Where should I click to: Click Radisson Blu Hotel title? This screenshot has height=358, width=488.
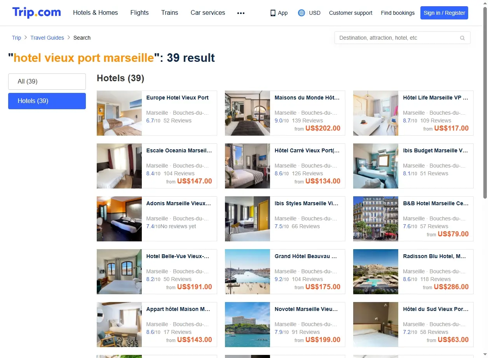click(x=434, y=257)
